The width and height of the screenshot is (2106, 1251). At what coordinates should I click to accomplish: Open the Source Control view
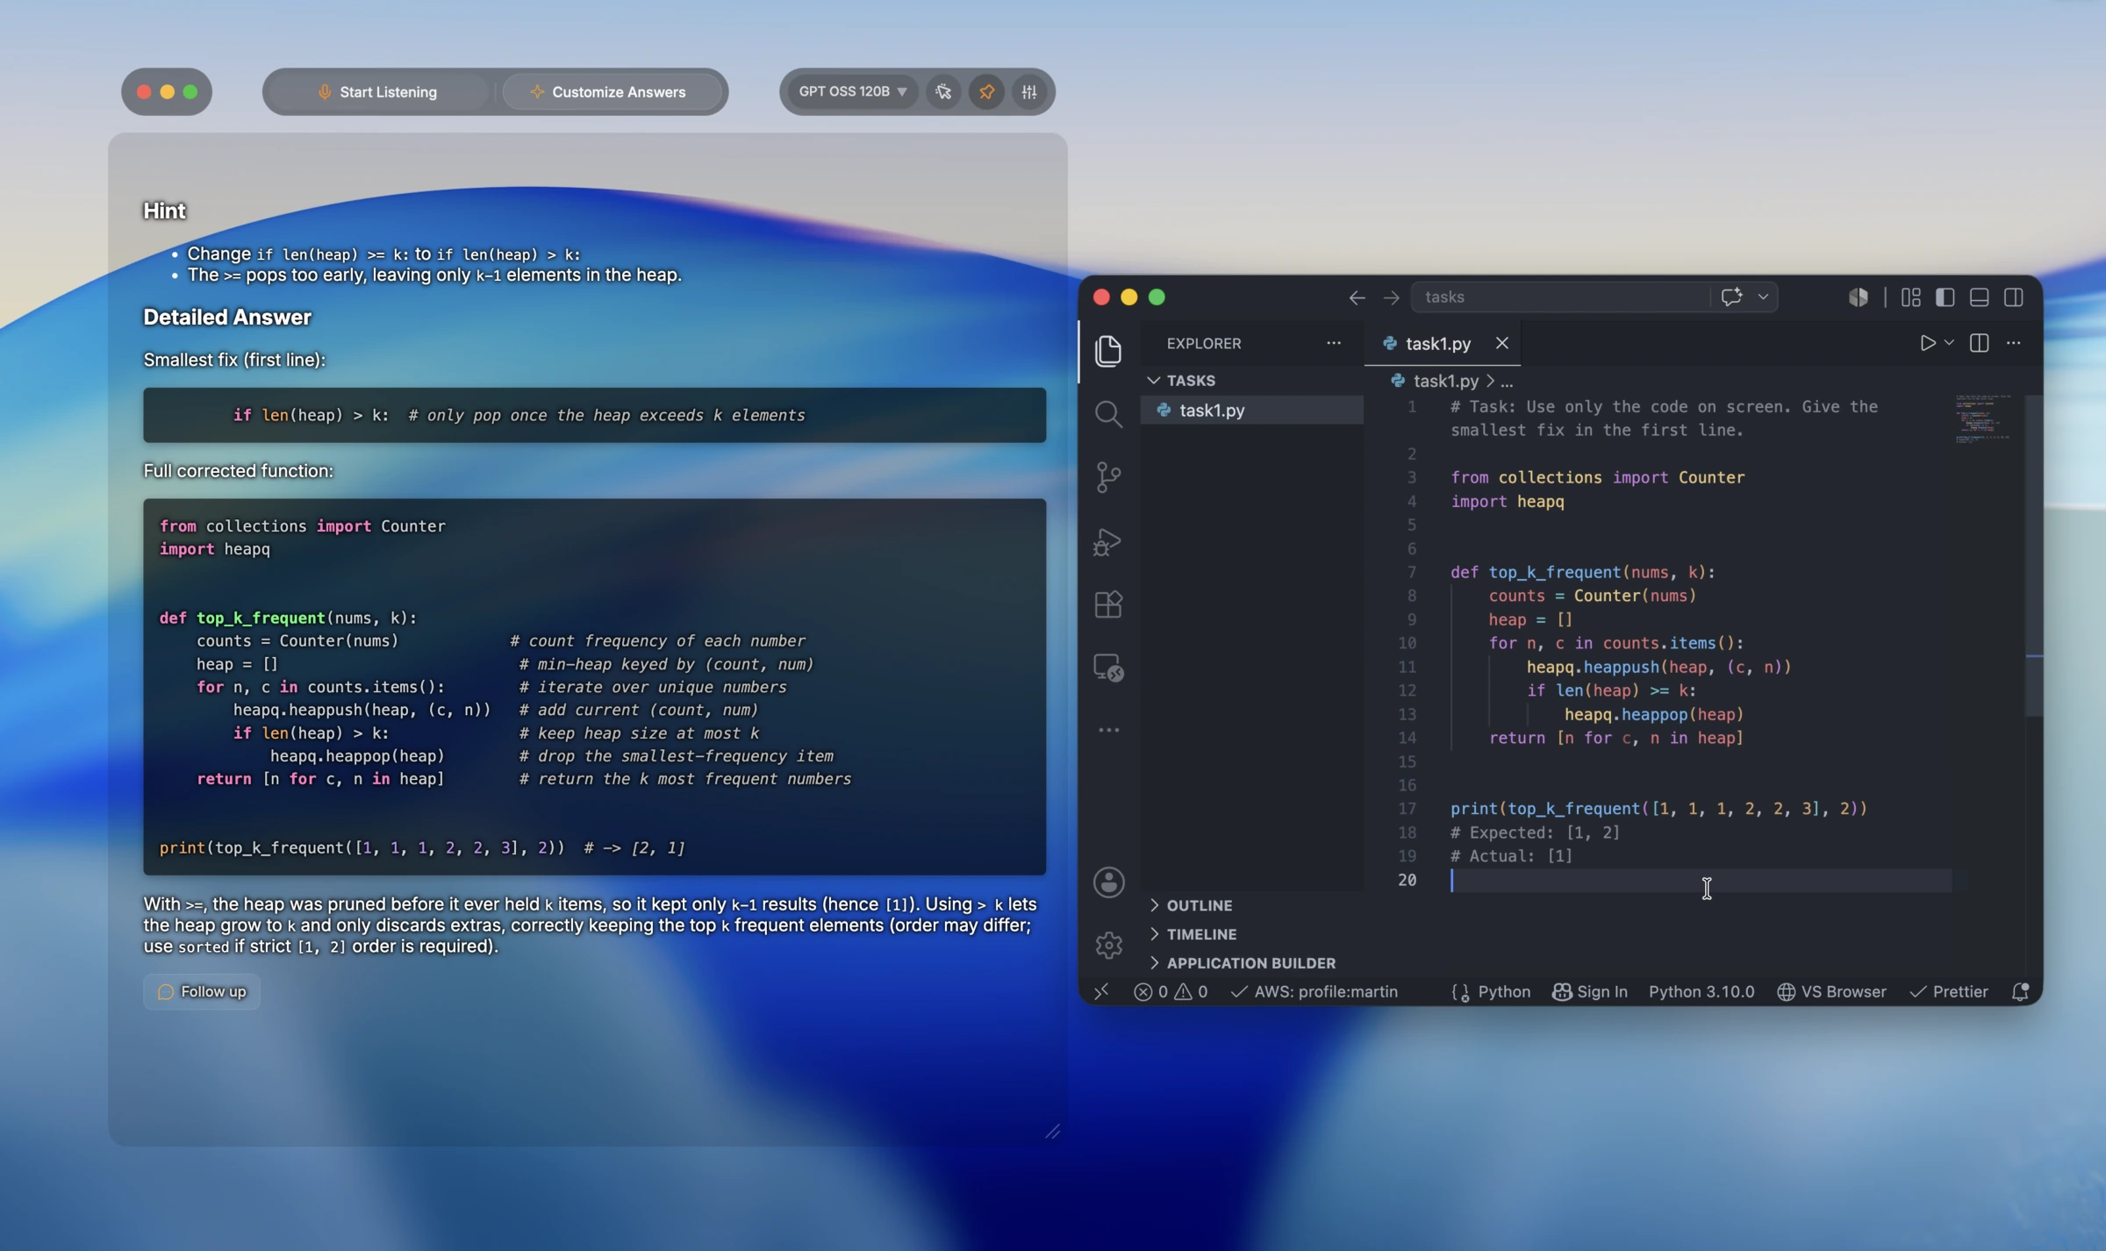tap(1108, 478)
